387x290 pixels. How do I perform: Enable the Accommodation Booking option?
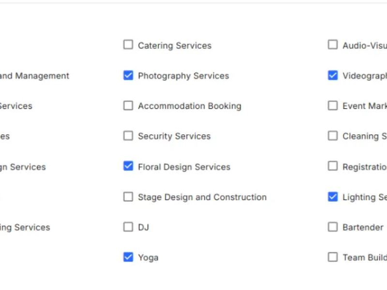coord(128,106)
